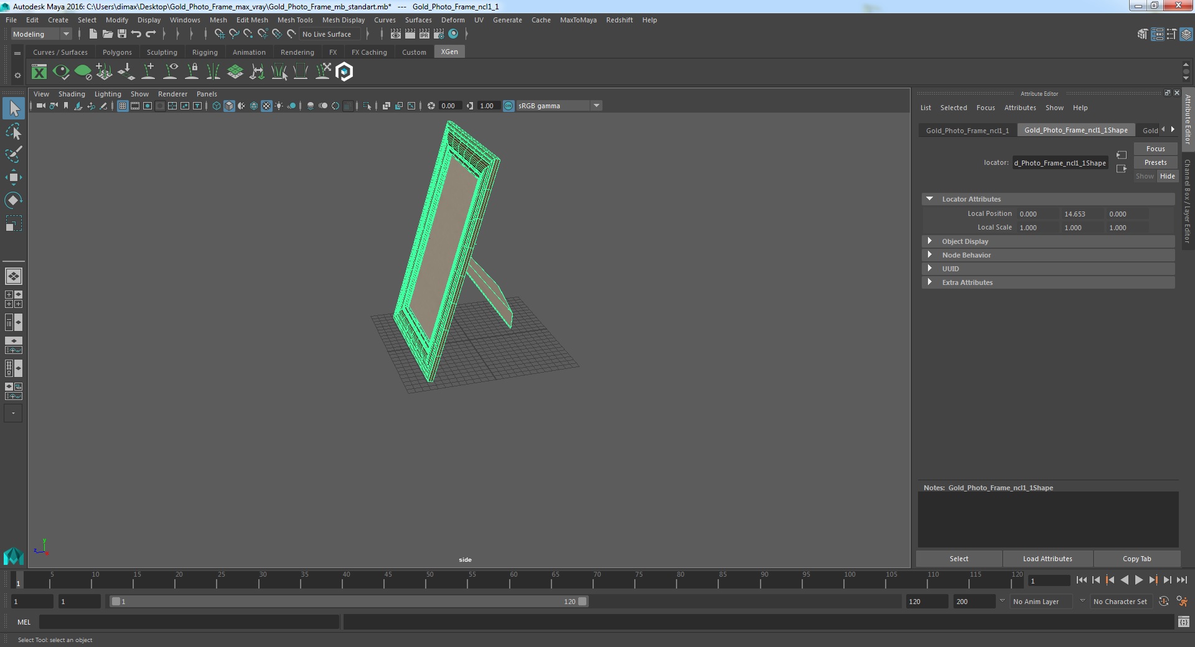The image size is (1195, 647).
Task: Click the Maya home logo icon
Action: pyautogui.click(x=13, y=555)
